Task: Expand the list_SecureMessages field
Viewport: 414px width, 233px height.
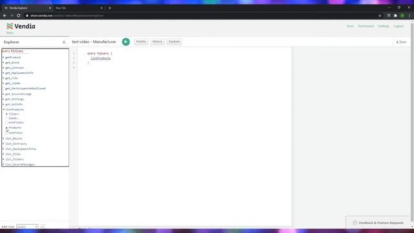Action: pos(3,164)
